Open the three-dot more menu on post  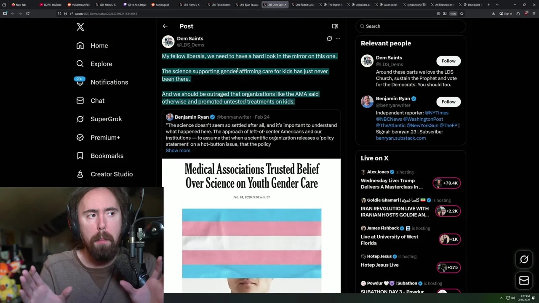click(x=338, y=38)
